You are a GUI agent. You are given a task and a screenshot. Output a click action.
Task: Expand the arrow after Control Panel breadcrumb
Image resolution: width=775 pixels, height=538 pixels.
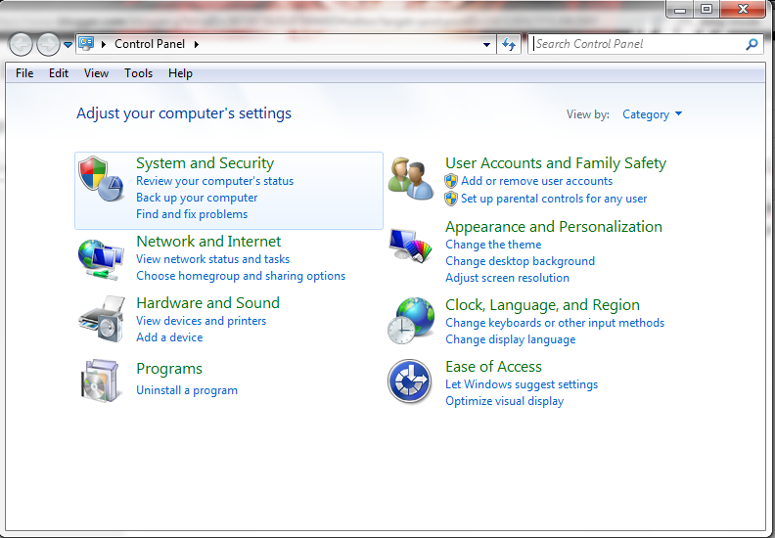pyautogui.click(x=197, y=44)
